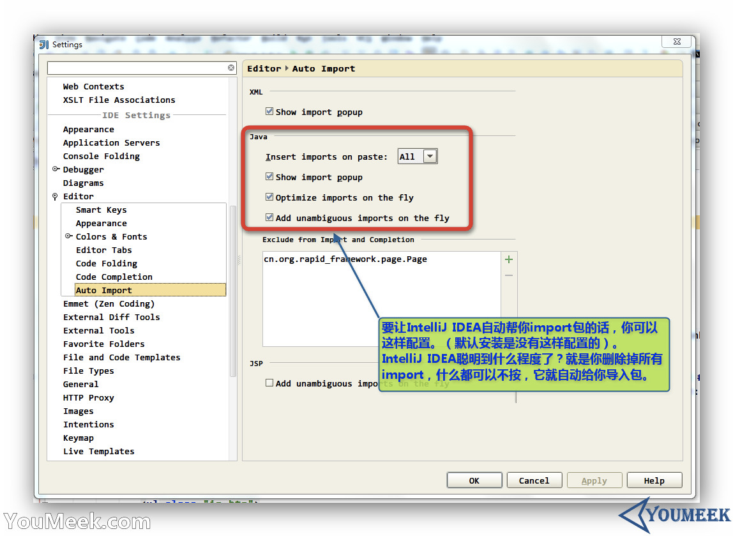The image size is (733, 536).
Task: Expand the Debugger tree node
Action: tap(56, 169)
